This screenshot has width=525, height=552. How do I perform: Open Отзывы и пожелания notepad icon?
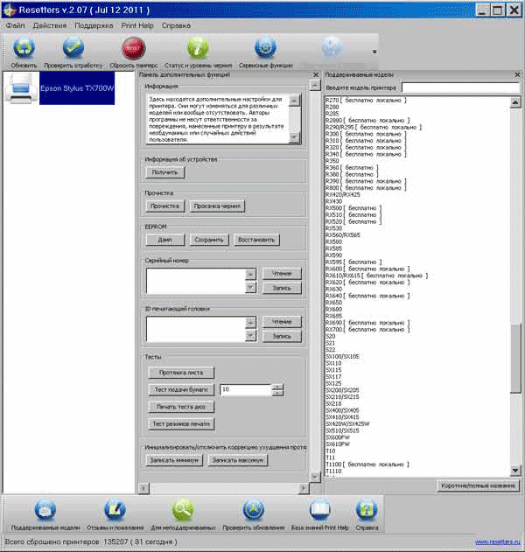tap(115, 510)
